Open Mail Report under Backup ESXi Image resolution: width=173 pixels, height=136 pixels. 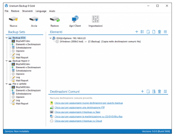tap(22, 58)
